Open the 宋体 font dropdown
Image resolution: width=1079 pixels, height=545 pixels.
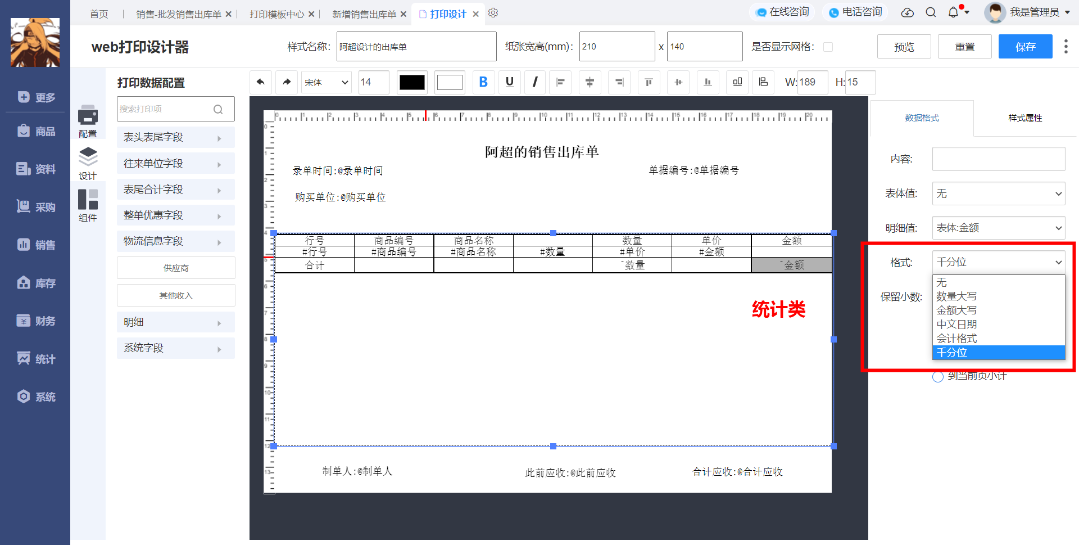tap(327, 82)
